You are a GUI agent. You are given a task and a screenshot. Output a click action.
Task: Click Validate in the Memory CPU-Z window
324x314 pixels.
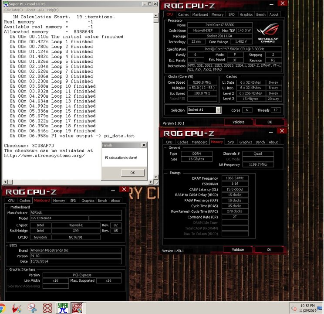[238, 249]
